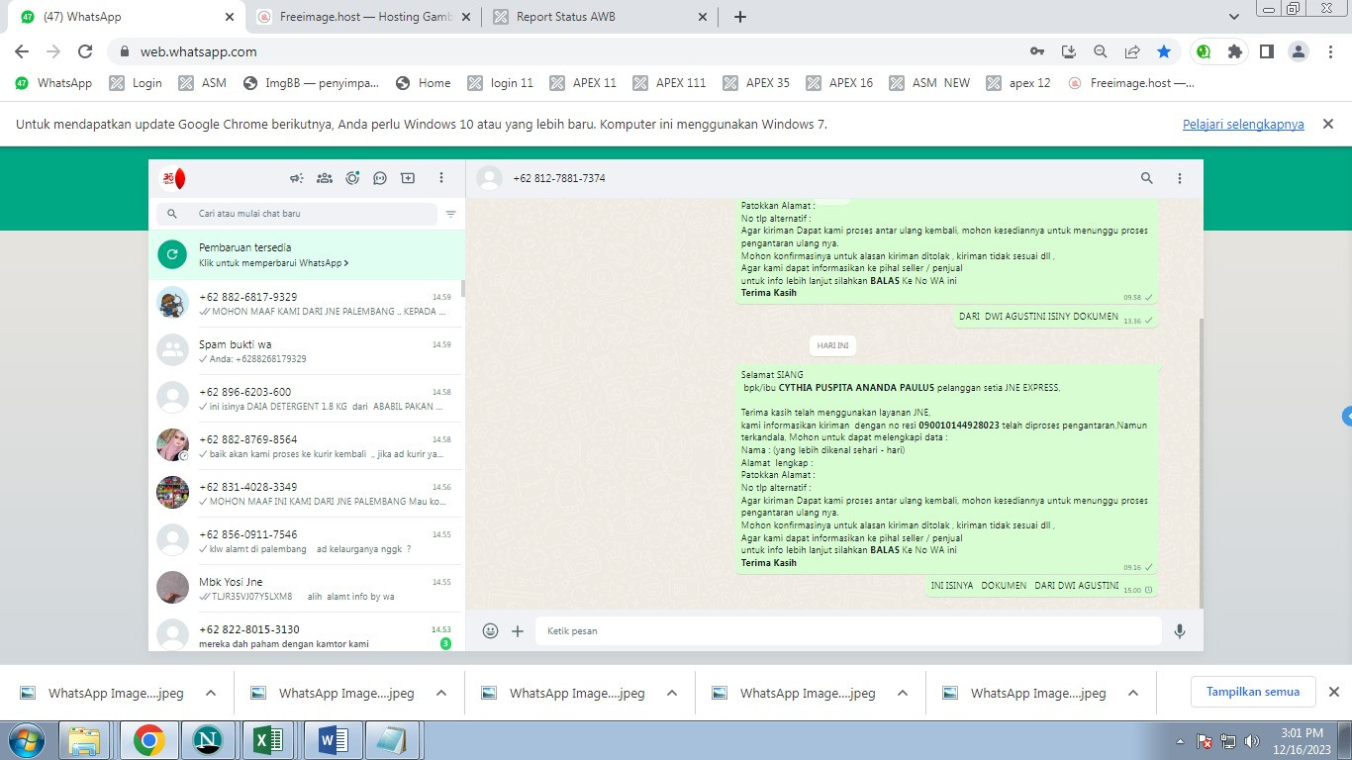Toggle the Chrome side panel
1352x760 pixels.
1266,51
